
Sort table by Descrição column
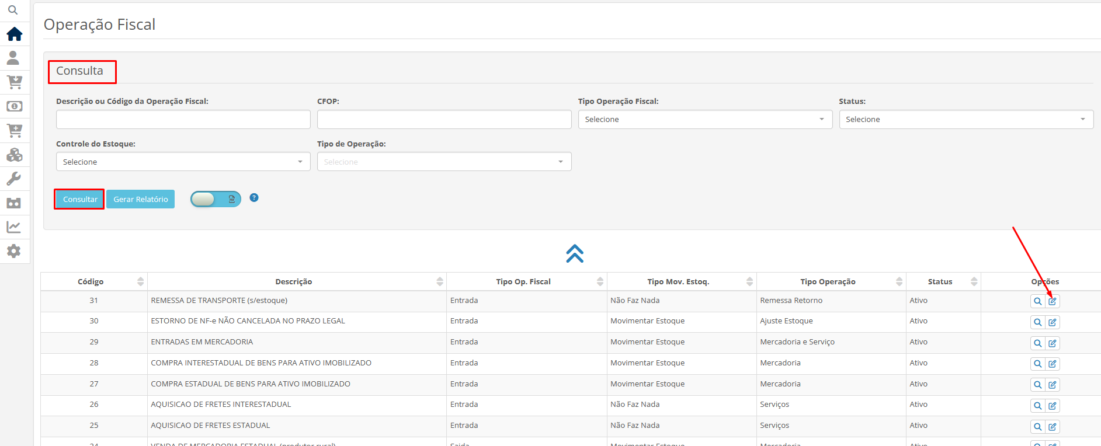pos(297,281)
